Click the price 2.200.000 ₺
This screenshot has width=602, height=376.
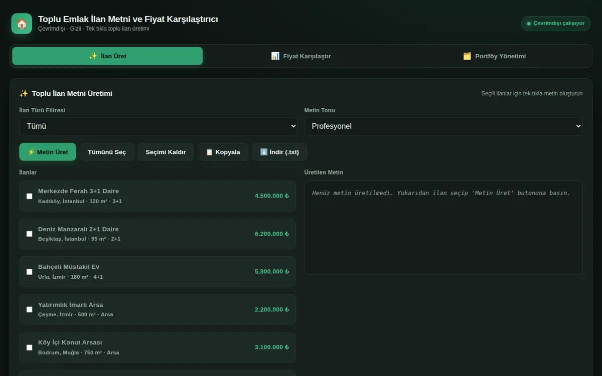(x=272, y=309)
